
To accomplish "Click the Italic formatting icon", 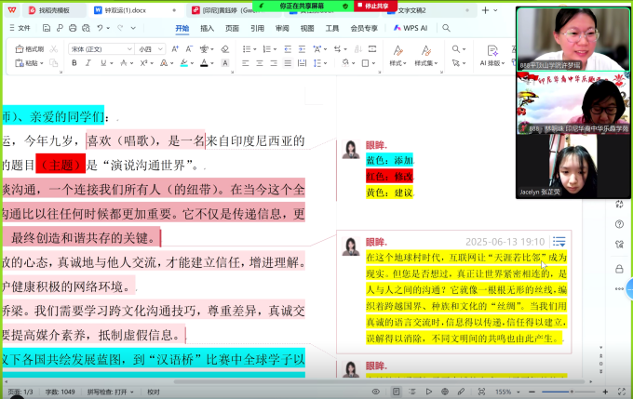I will point(88,63).
